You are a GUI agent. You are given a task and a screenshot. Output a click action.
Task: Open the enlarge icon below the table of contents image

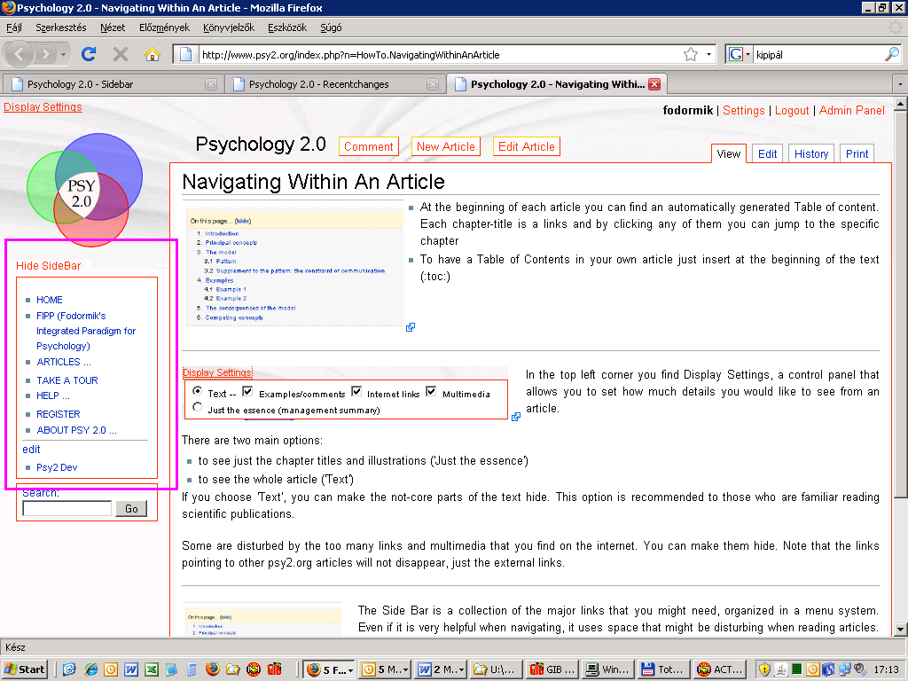click(411, 327)
